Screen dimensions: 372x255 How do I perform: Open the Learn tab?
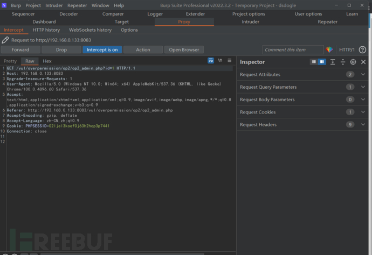pos(352,14)
